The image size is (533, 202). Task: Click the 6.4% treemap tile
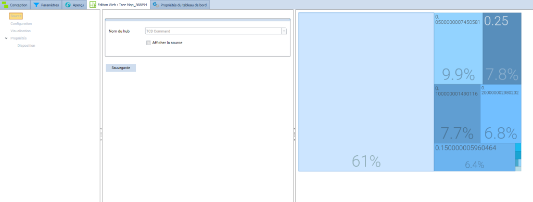click(475, 157)
